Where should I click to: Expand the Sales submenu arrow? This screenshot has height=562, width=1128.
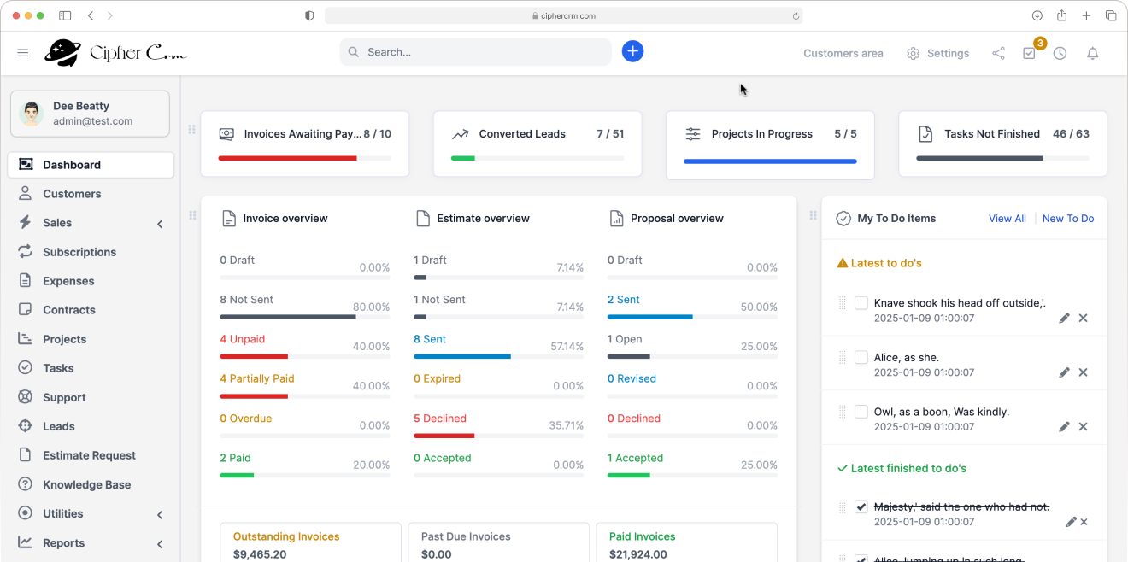tap(160, 224)
